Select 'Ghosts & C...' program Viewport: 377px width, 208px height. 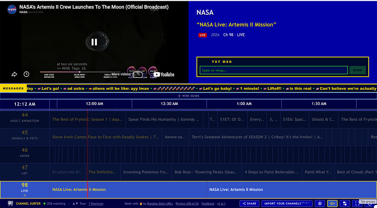tap(323, 119)
